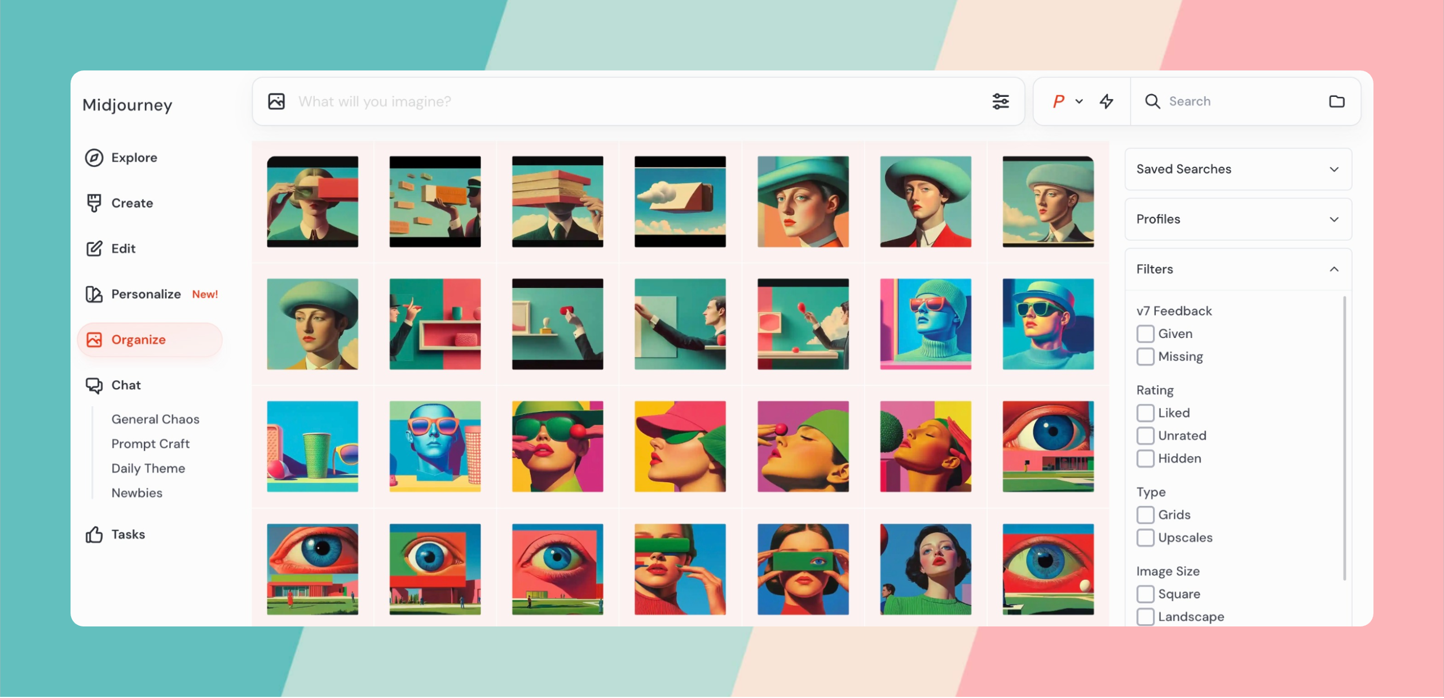This screenshot has width=1444, height=698.
Task: Click the Chat bubbles icon
Action: (x=94, y=385)
